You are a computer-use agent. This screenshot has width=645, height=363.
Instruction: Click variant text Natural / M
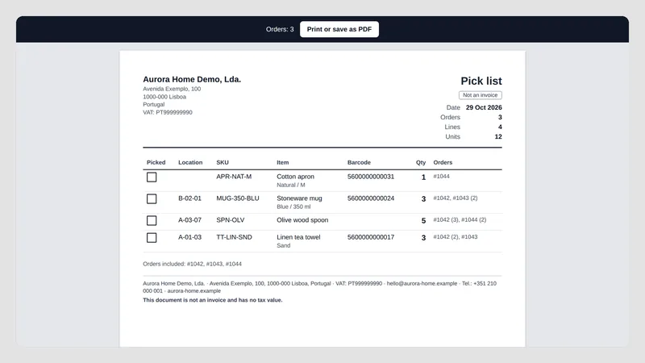[291, 186]
